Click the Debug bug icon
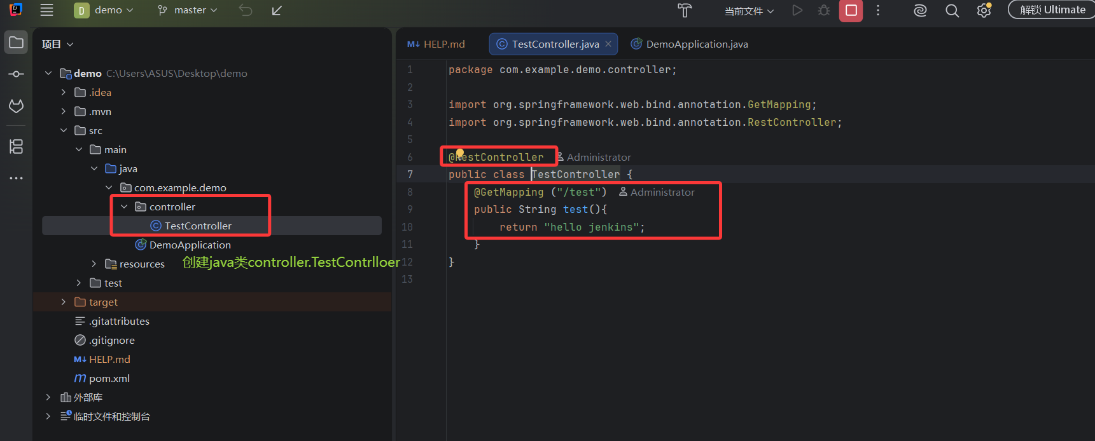The width and height of the screenshot is (1095, 441). point(824,10)
